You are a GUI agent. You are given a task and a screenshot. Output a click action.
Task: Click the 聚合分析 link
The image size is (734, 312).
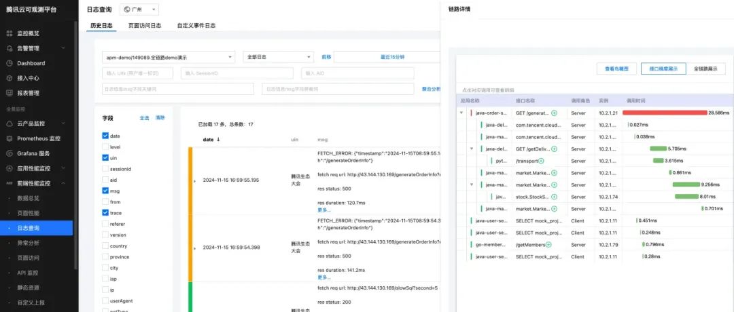431,89
